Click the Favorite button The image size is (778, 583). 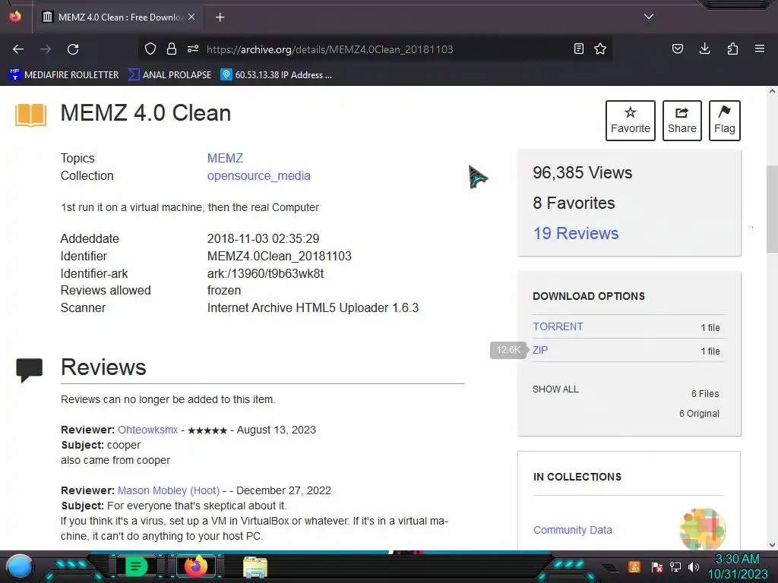coord(630,121)
